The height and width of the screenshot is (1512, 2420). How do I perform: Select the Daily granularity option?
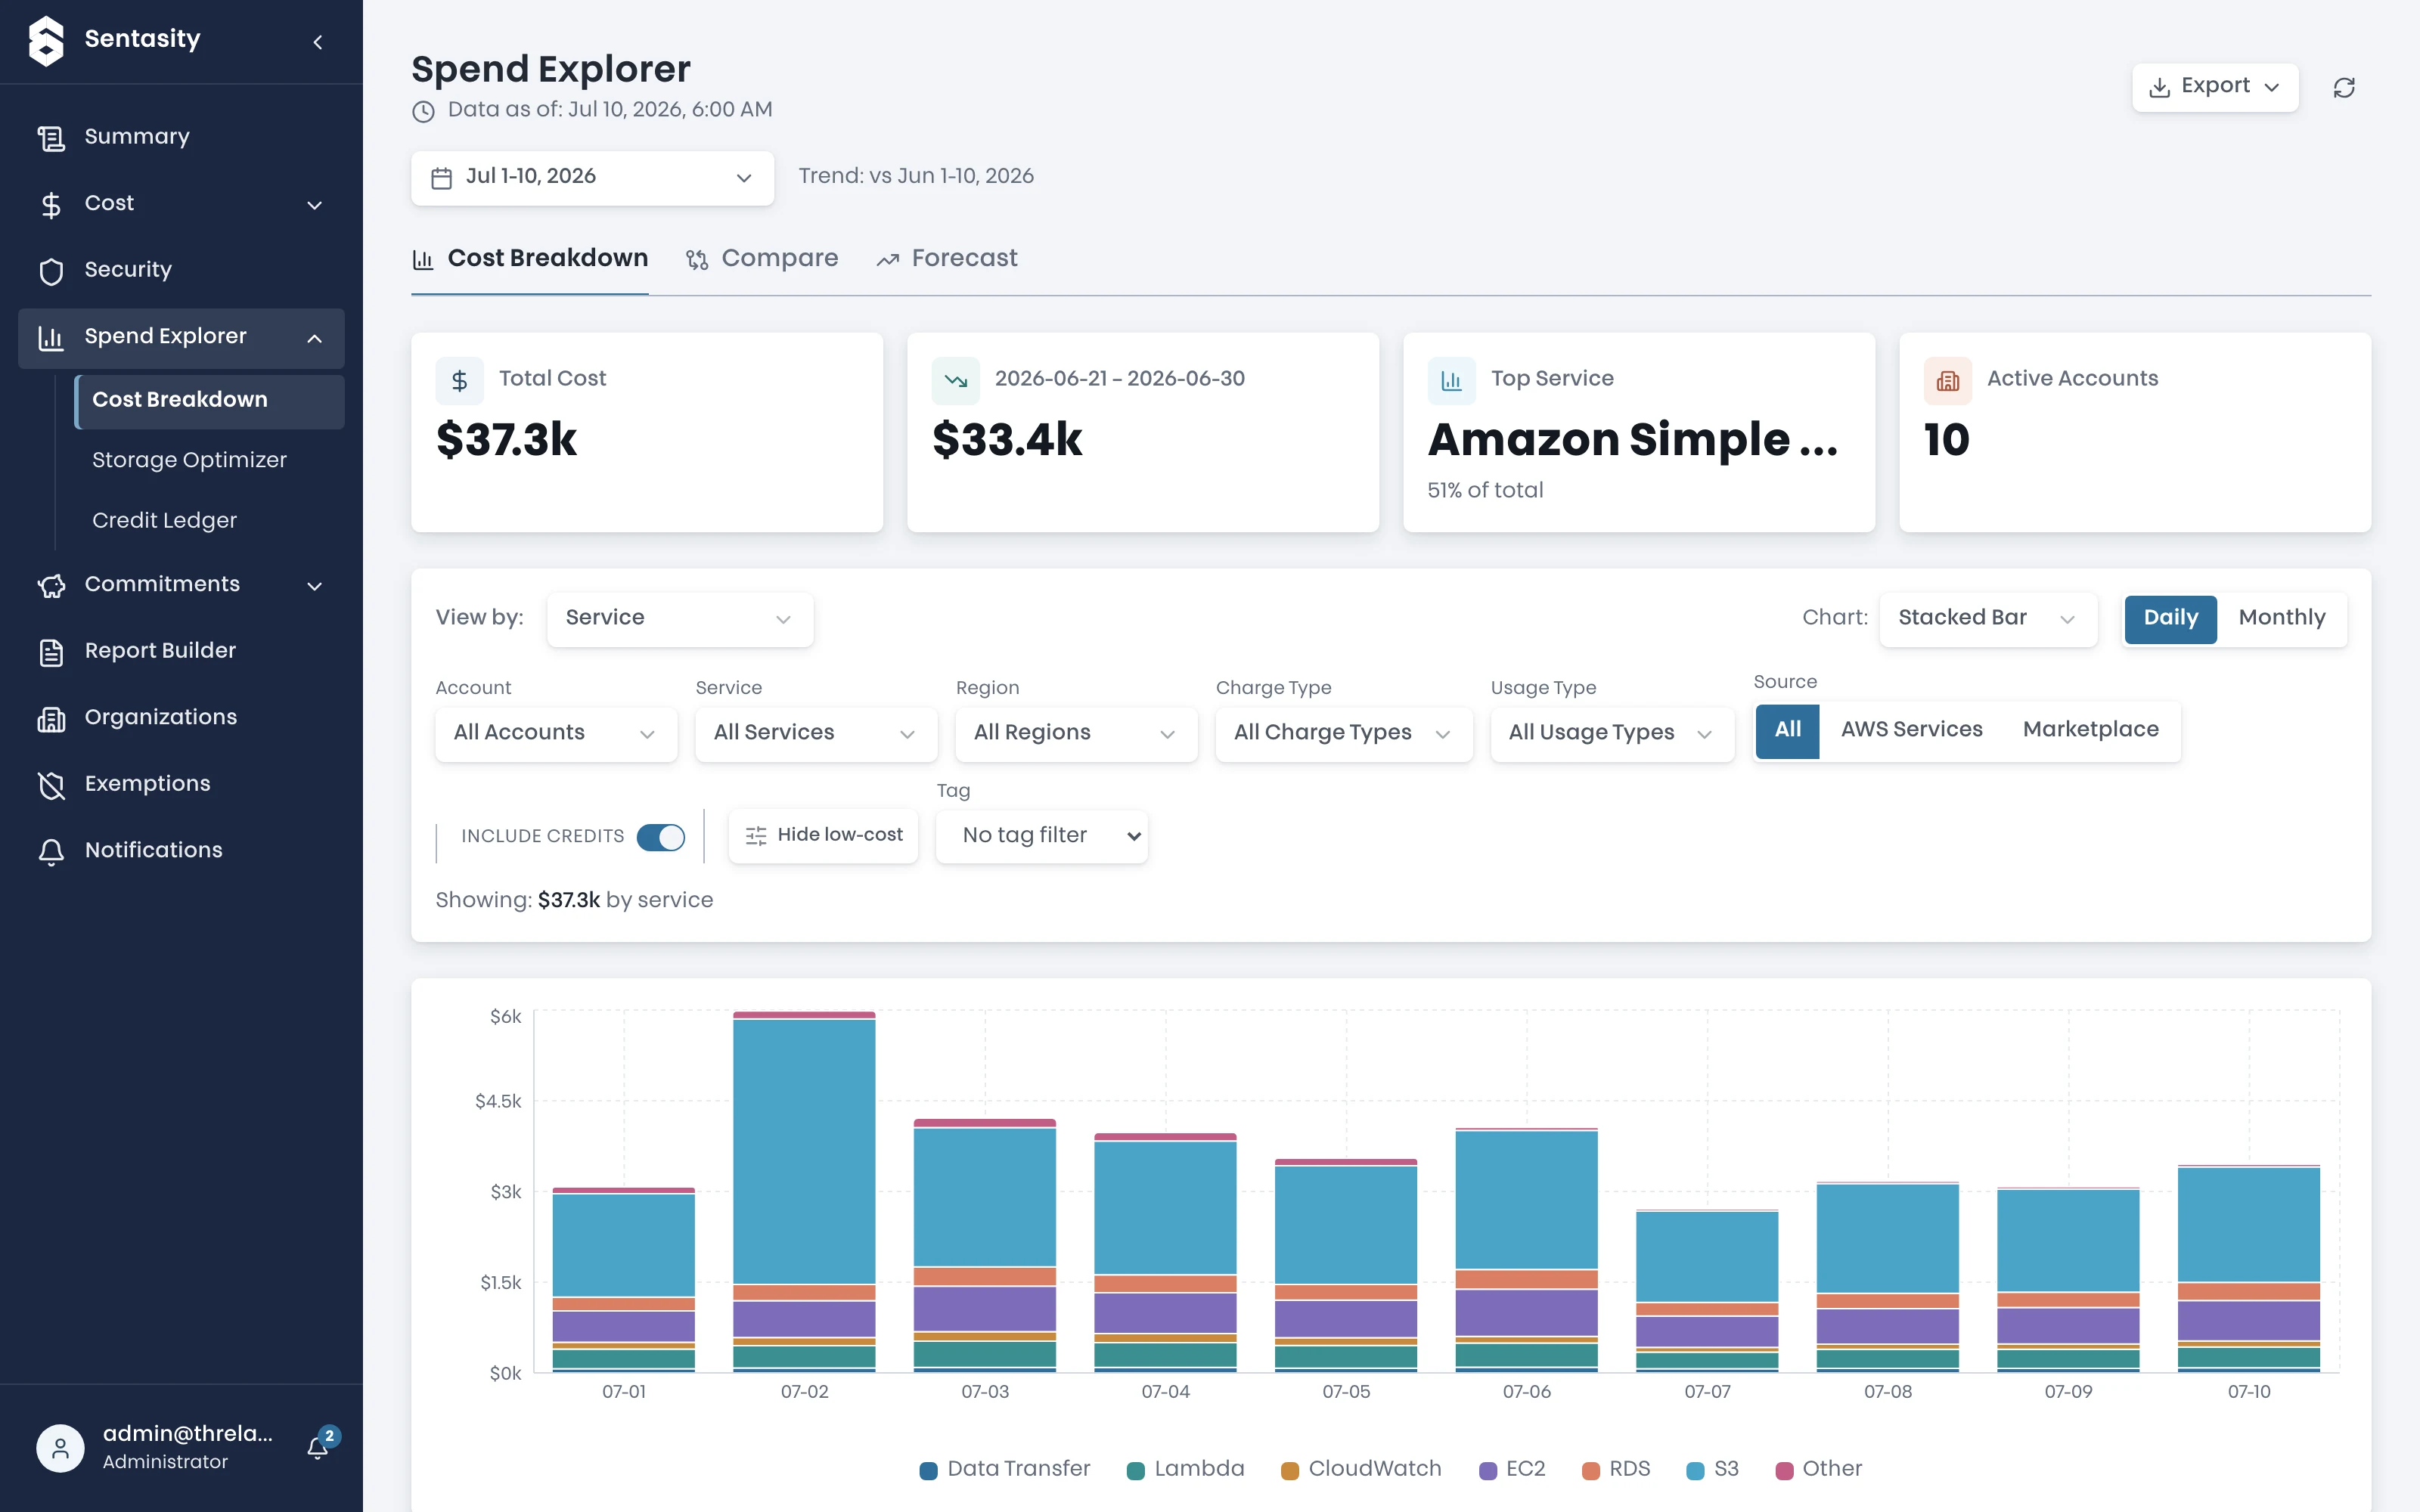click(2170, 618)
